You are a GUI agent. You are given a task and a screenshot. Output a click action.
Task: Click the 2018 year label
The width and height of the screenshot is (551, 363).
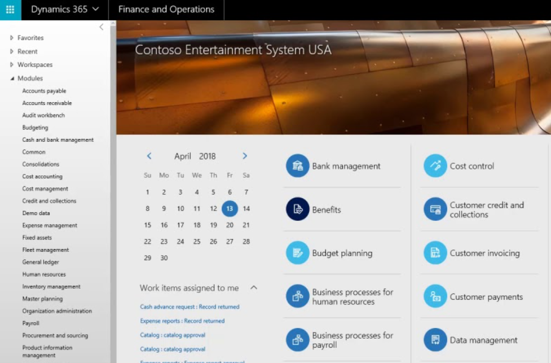click(x=208, y=156)
